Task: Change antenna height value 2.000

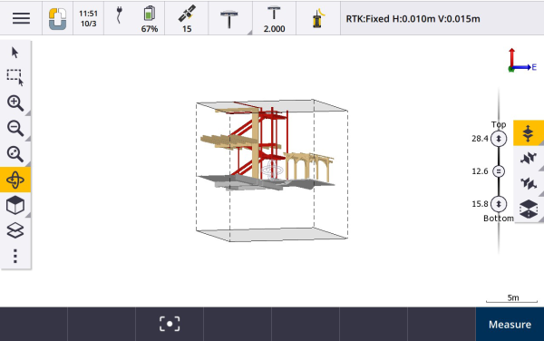Action: (x=274, y=18)
